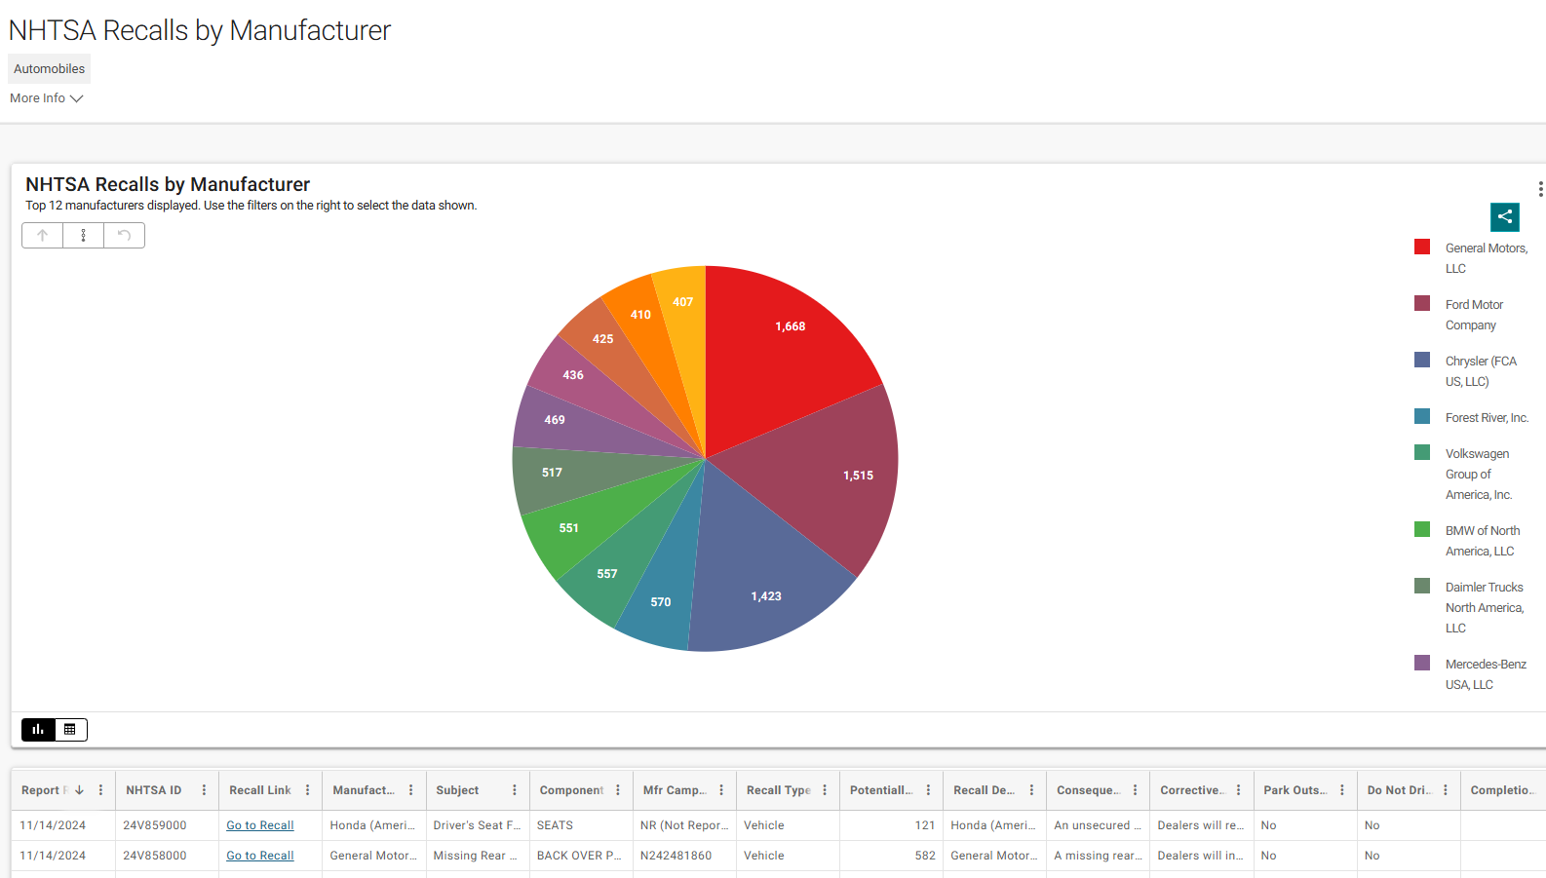Screen dimensions: 1546x878
Task: Open Recall Description column options menu
Action: (x=1031, y=790)
